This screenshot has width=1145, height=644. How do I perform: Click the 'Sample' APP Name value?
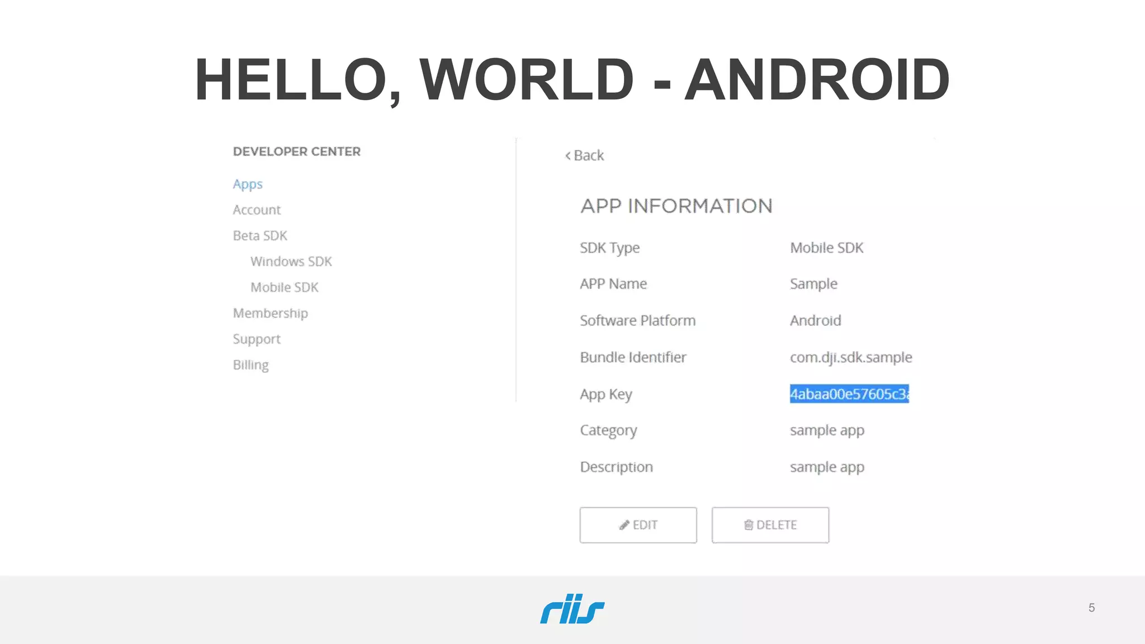[x=813, y=284]
